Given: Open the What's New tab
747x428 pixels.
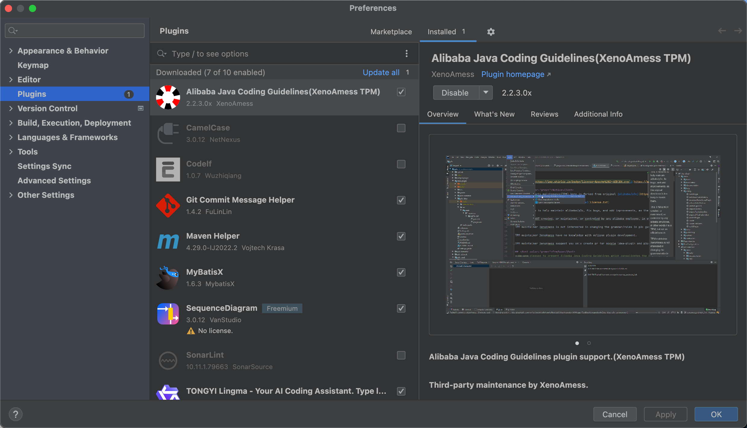Looking at the screenshot, I should pyautogui.click(x=494, y=114).
